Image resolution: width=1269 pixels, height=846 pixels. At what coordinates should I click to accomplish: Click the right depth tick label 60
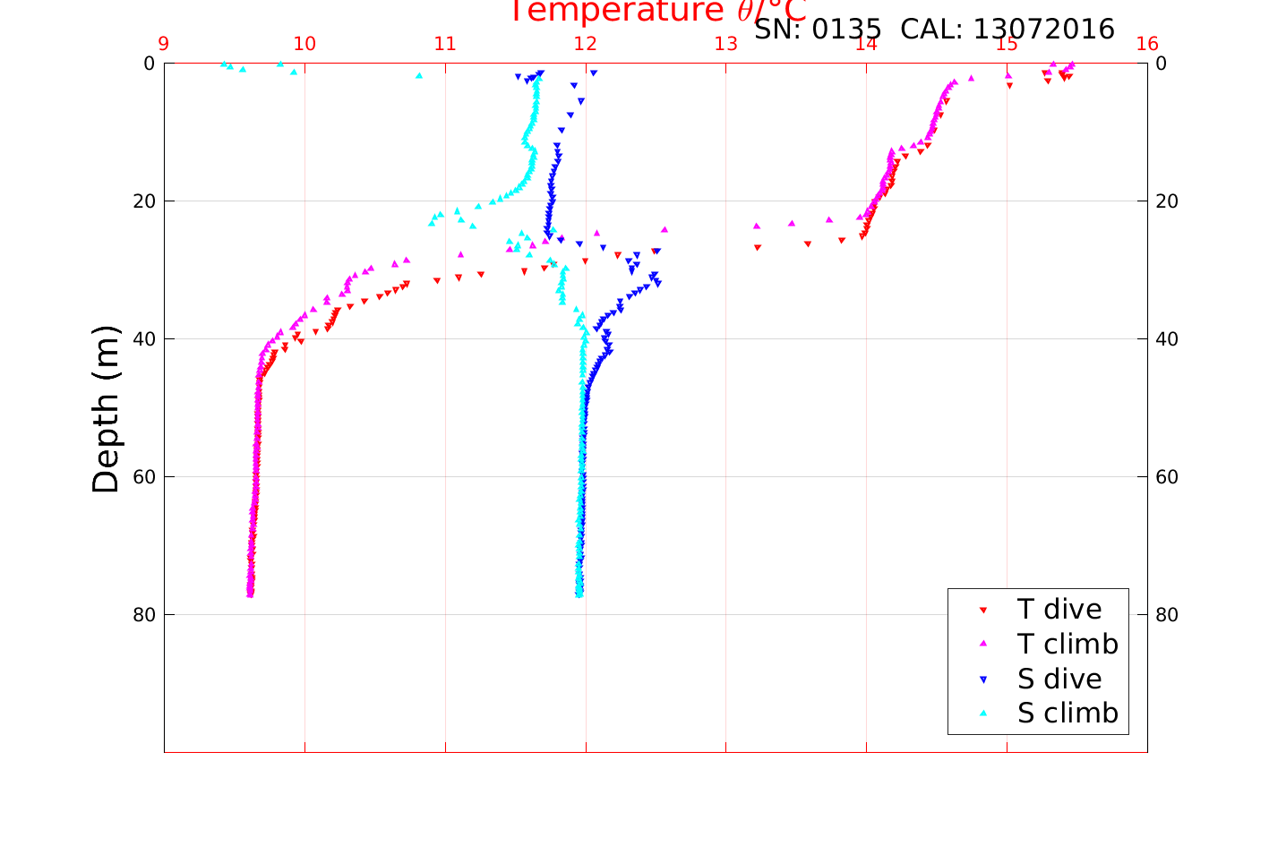pyautogui.click(x=1167, y=477)
